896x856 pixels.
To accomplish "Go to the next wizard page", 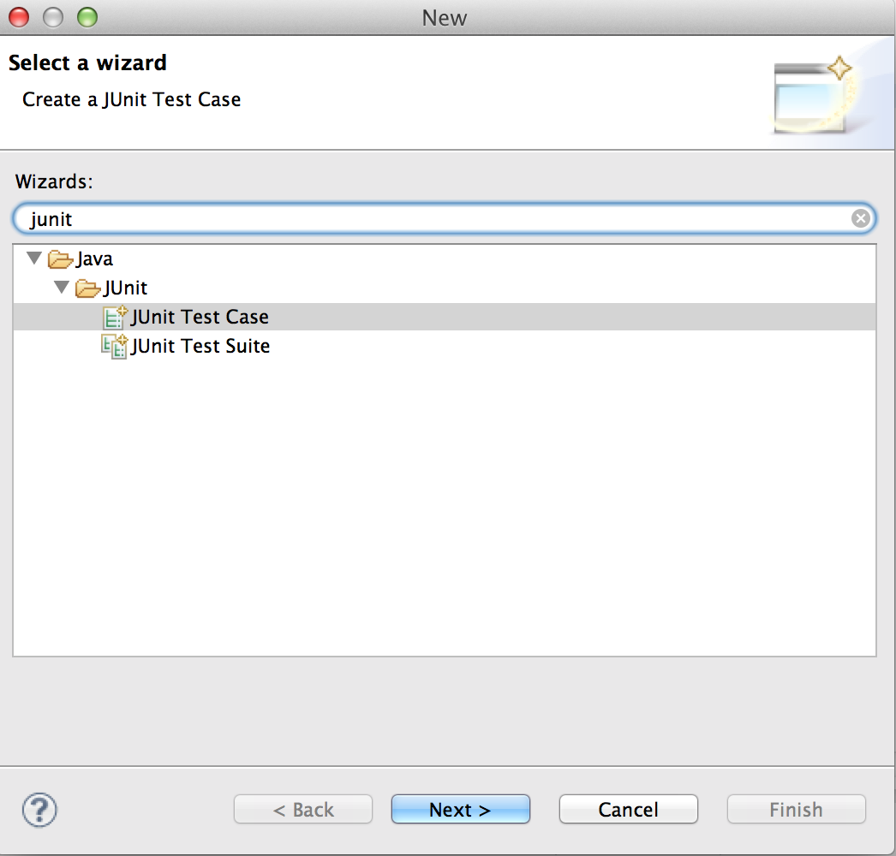I will [x=461, y=809].
